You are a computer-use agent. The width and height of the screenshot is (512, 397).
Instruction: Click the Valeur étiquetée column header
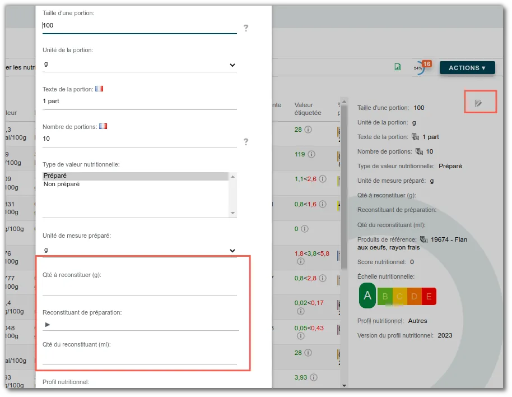308,109
